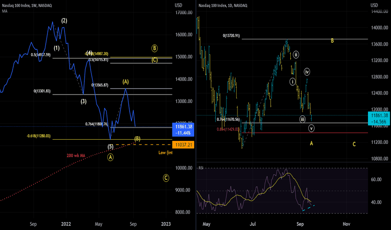Select the red horizontal line at 11429 level
The width and height of the screenshot is (391, 230).
click(x=305, y=133)
